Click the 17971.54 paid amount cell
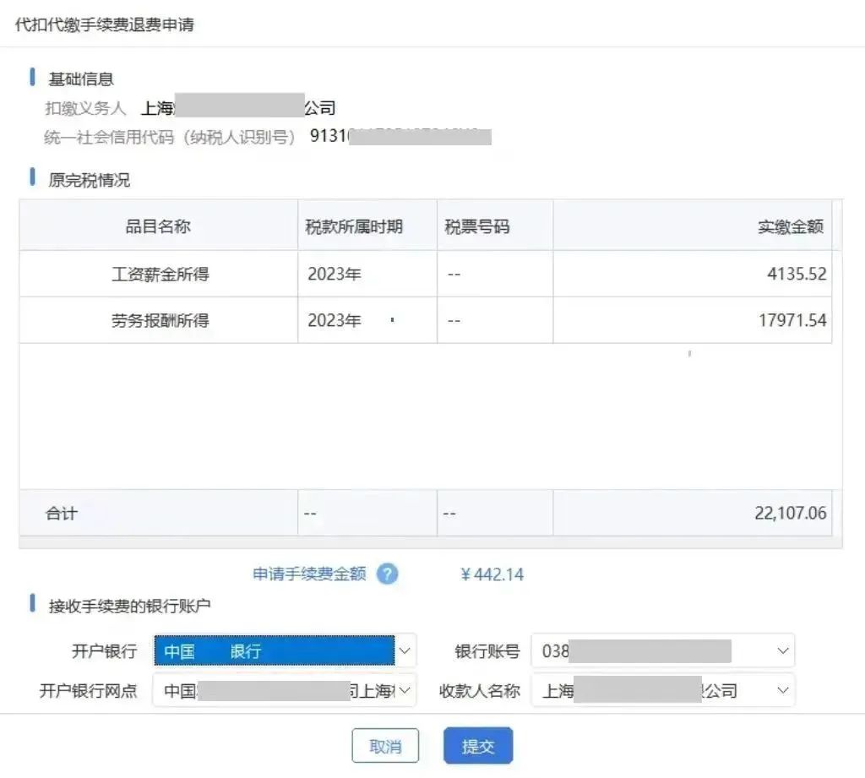The width and height of the screenshot is (865, 778). 792,320
